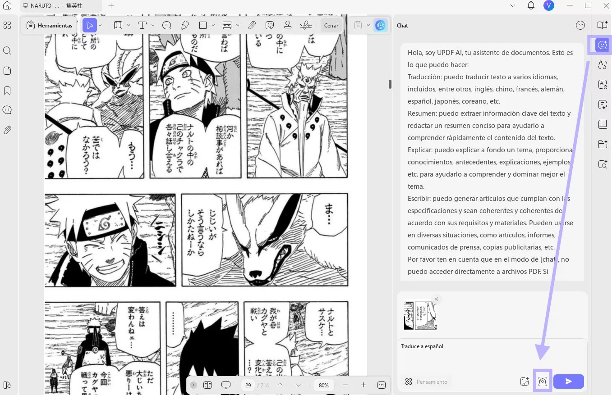Select the measurement ruler tool
612x395 pixels.
point(227,25)
